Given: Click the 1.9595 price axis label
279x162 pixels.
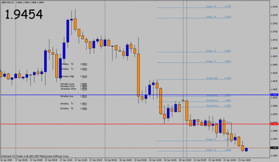Looking at the screenshot, I should [x=274, y=90].
